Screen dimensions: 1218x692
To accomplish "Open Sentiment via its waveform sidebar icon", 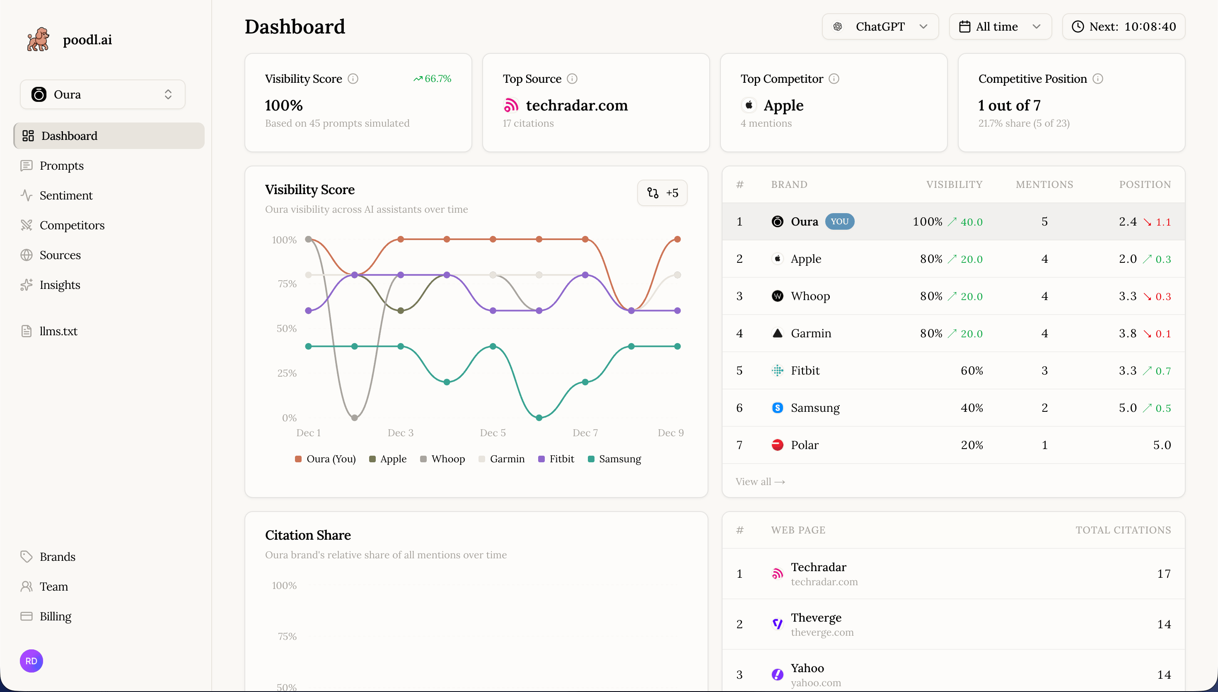I will click(x=27, y=195).
